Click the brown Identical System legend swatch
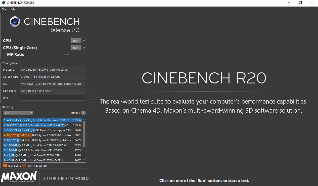318x186 pixels. pos(24,166)
